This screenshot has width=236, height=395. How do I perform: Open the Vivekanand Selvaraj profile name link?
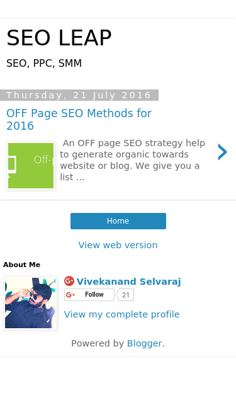[x=128, y=282]
